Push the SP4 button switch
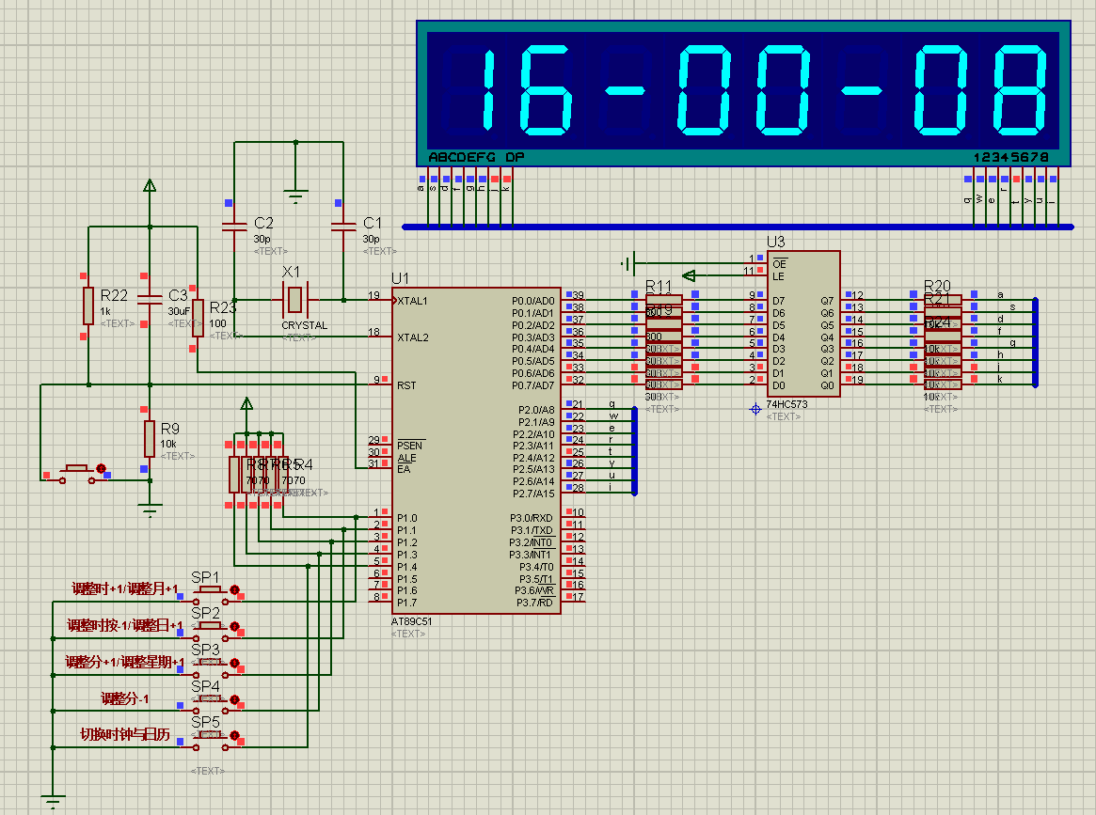 [x=211, y=703]
